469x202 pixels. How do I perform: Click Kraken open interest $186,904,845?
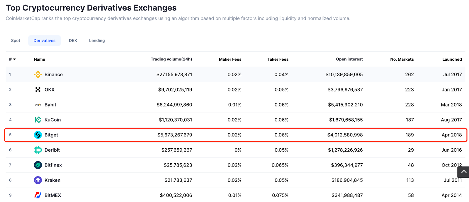tap(347, 180)
